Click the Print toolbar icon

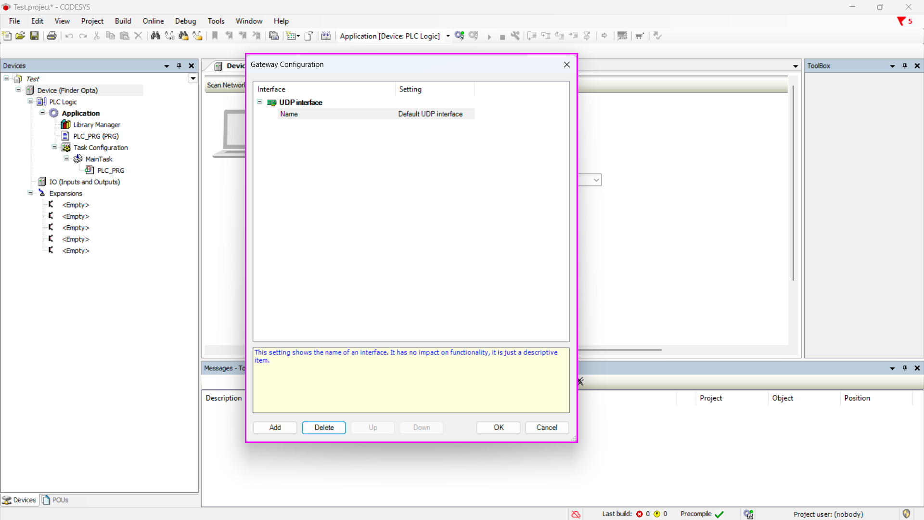51,36
